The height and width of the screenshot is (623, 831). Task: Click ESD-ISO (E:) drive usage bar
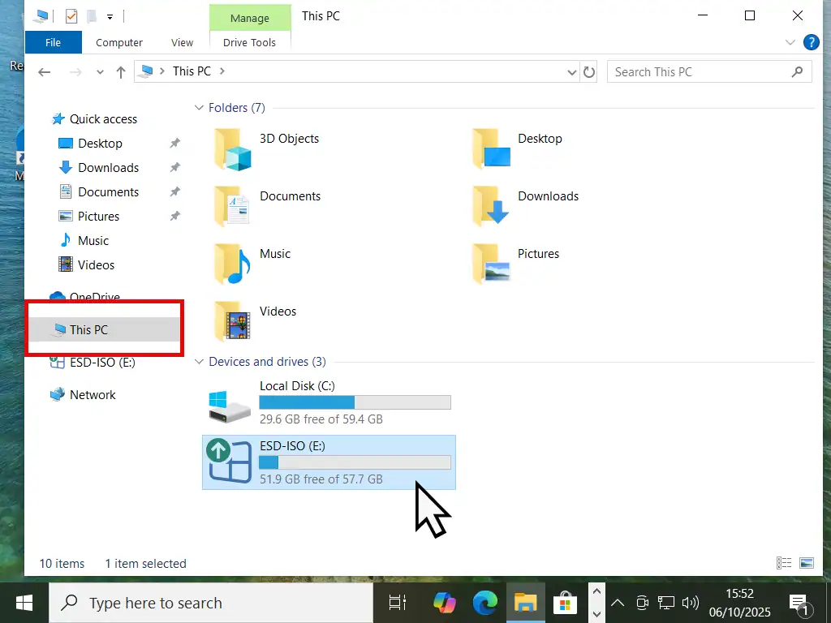coord(355,462)
